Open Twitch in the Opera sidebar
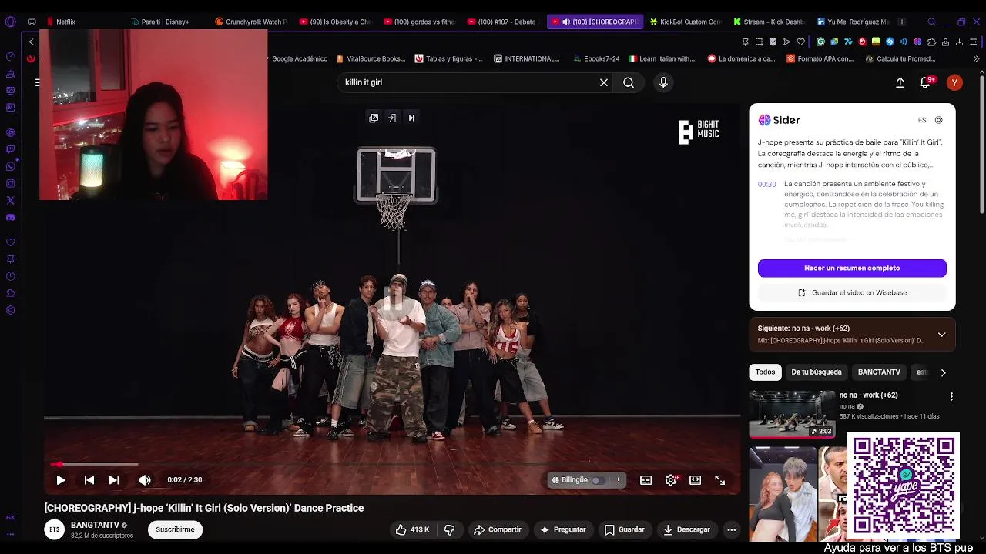Viewport: 986px width, 554px height. (11, 149)
